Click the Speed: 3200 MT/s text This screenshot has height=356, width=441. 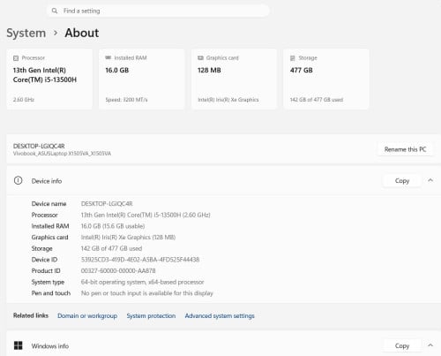click(x=126, y=100)
